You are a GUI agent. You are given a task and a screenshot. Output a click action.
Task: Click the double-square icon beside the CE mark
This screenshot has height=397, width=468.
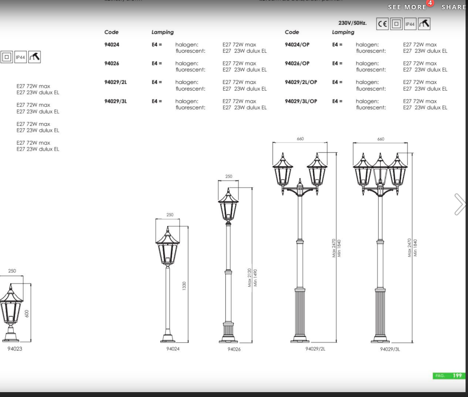(x=396, y=23)
